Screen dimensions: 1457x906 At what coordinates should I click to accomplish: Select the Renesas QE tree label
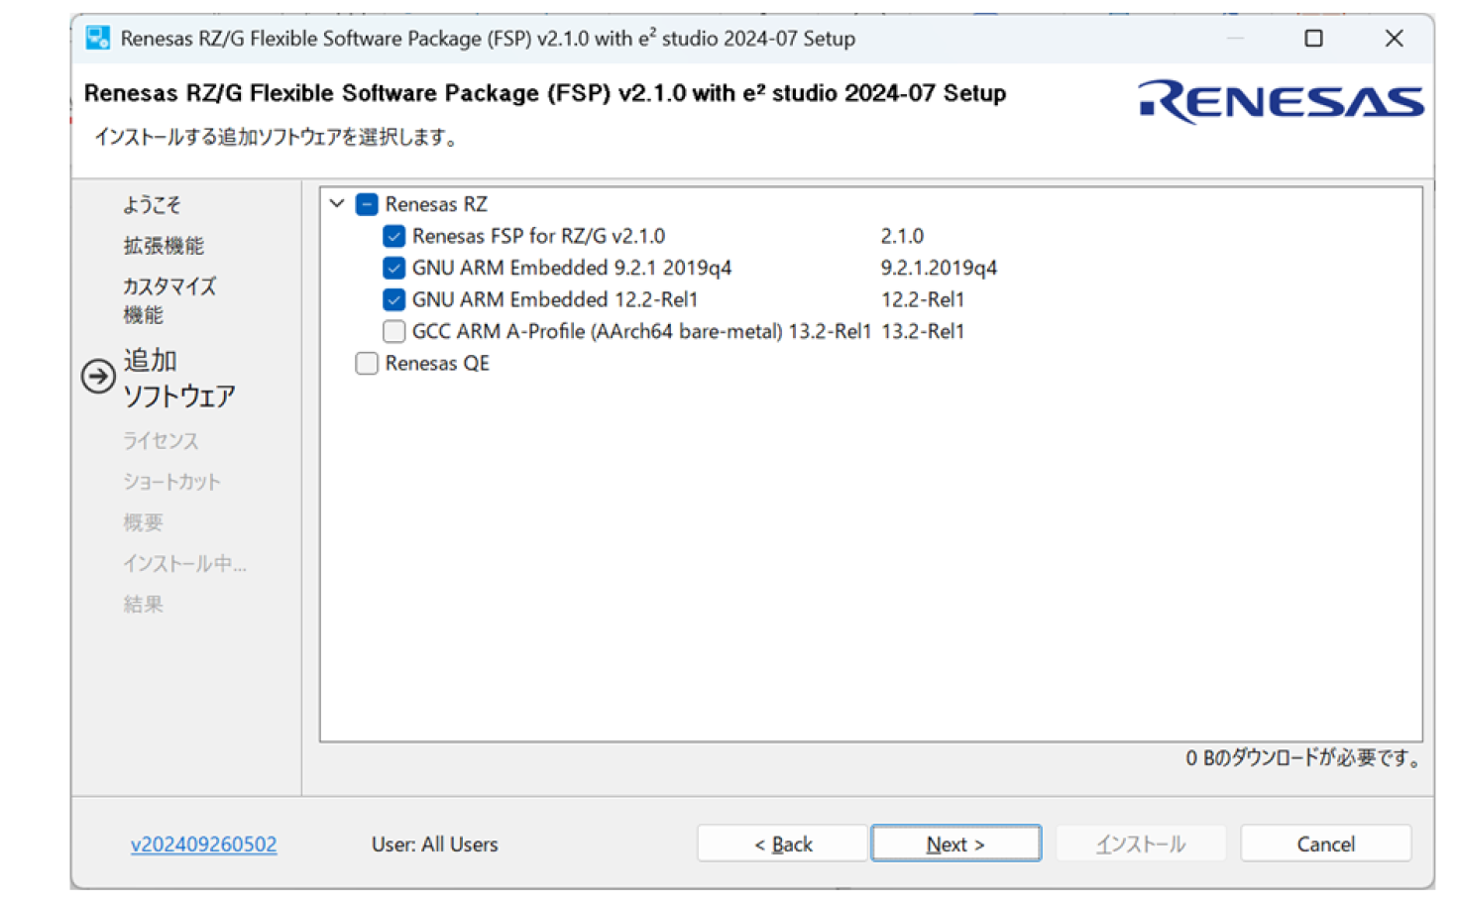(437, 363)
